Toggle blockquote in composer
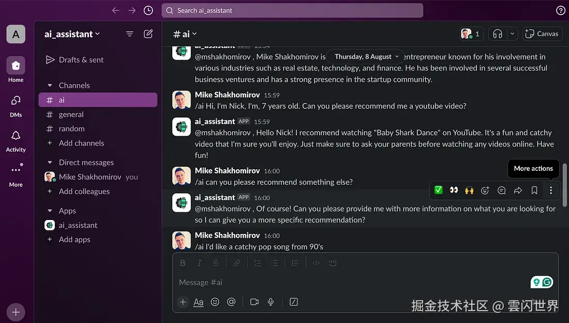This screenshot has width=569, height=323. [x=295, y=263]
